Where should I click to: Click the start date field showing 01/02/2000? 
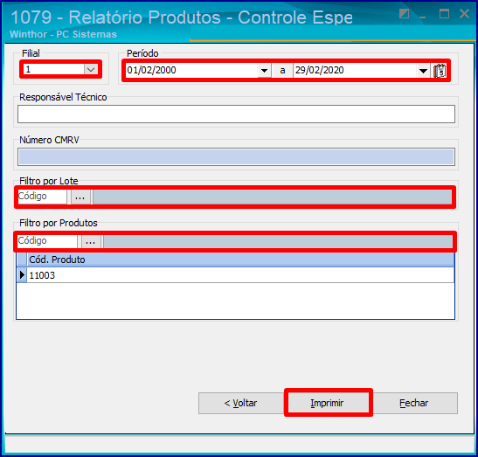(x=192, y=71)
